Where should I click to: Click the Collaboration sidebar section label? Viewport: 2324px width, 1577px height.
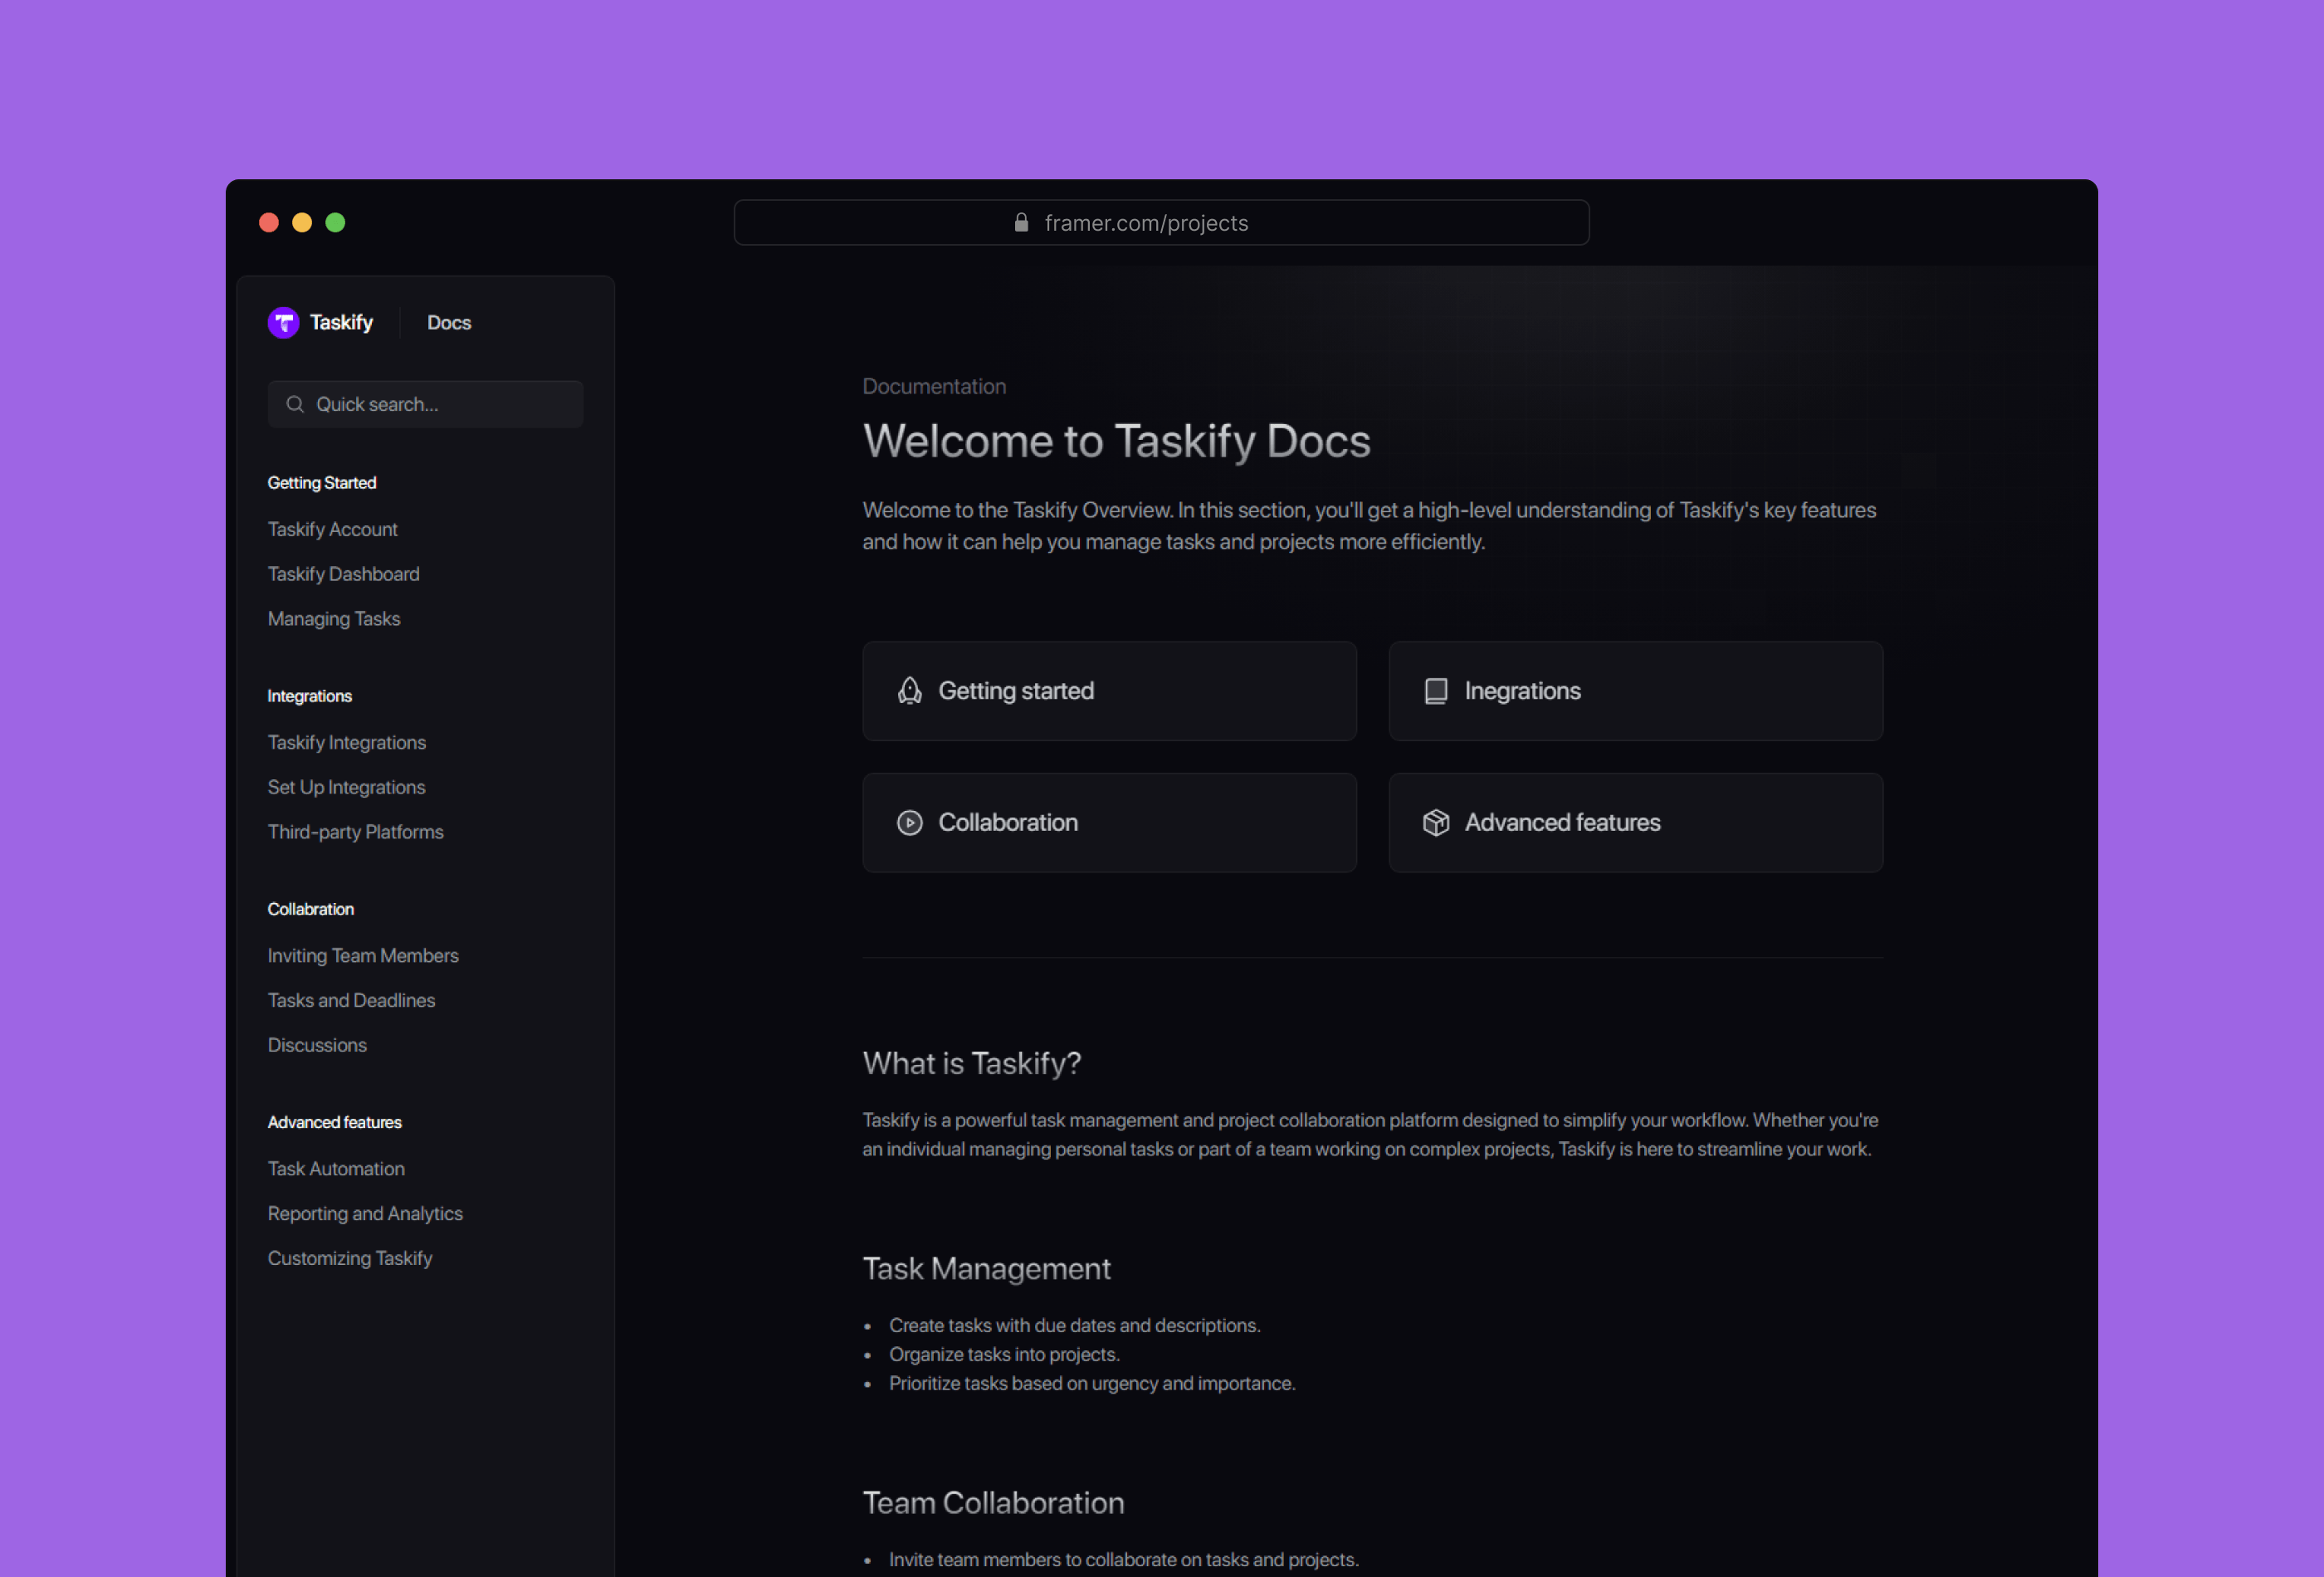tap(310, 908)
